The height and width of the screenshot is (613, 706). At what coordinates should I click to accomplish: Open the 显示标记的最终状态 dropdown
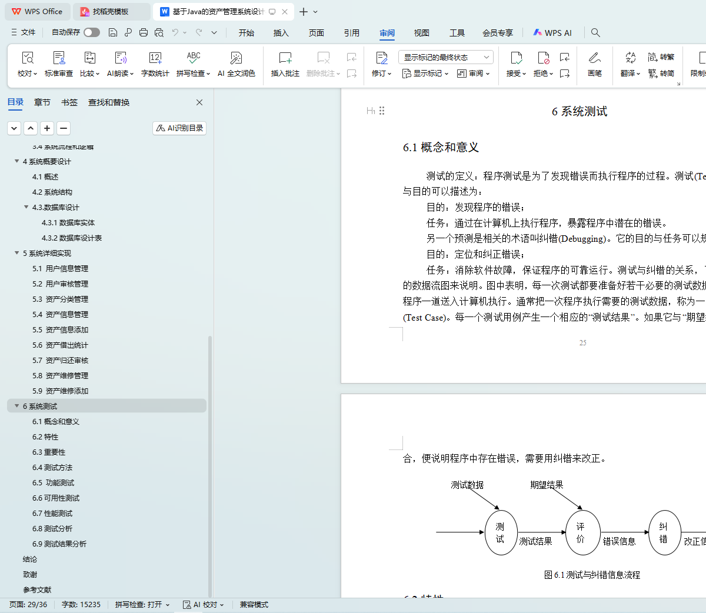pyautogui.click(x=445, y=57)
